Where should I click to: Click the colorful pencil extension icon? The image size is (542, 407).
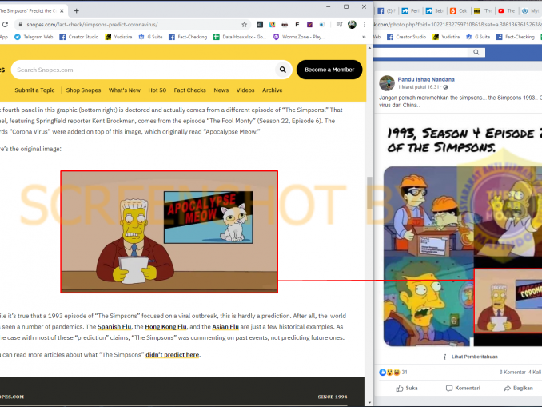pyautogui.click(x=273, y=25)
